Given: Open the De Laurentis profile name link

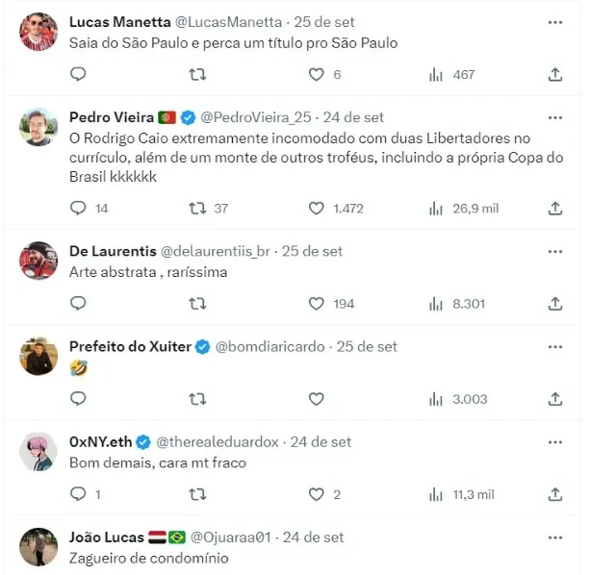Looking at the screenshot, I should 108,251.
